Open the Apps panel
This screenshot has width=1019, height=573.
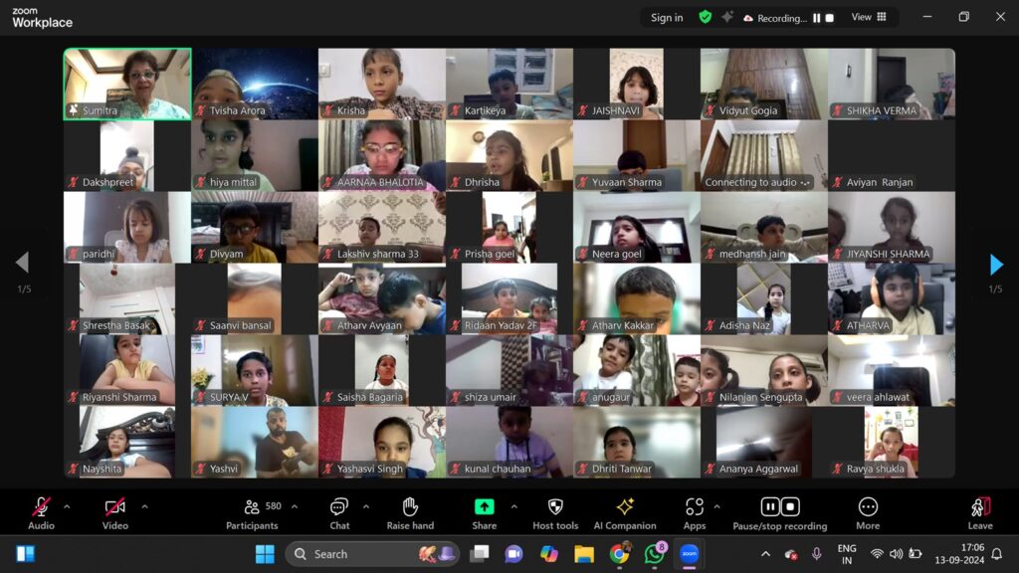point(695,508)
